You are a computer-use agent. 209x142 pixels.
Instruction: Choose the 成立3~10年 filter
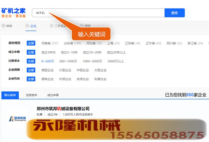[x=69, y=52]
